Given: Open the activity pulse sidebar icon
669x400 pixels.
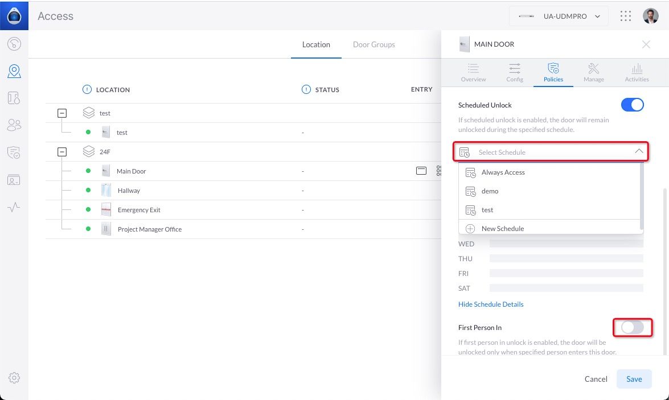Looking at the screenshot, I should [14, 207].
